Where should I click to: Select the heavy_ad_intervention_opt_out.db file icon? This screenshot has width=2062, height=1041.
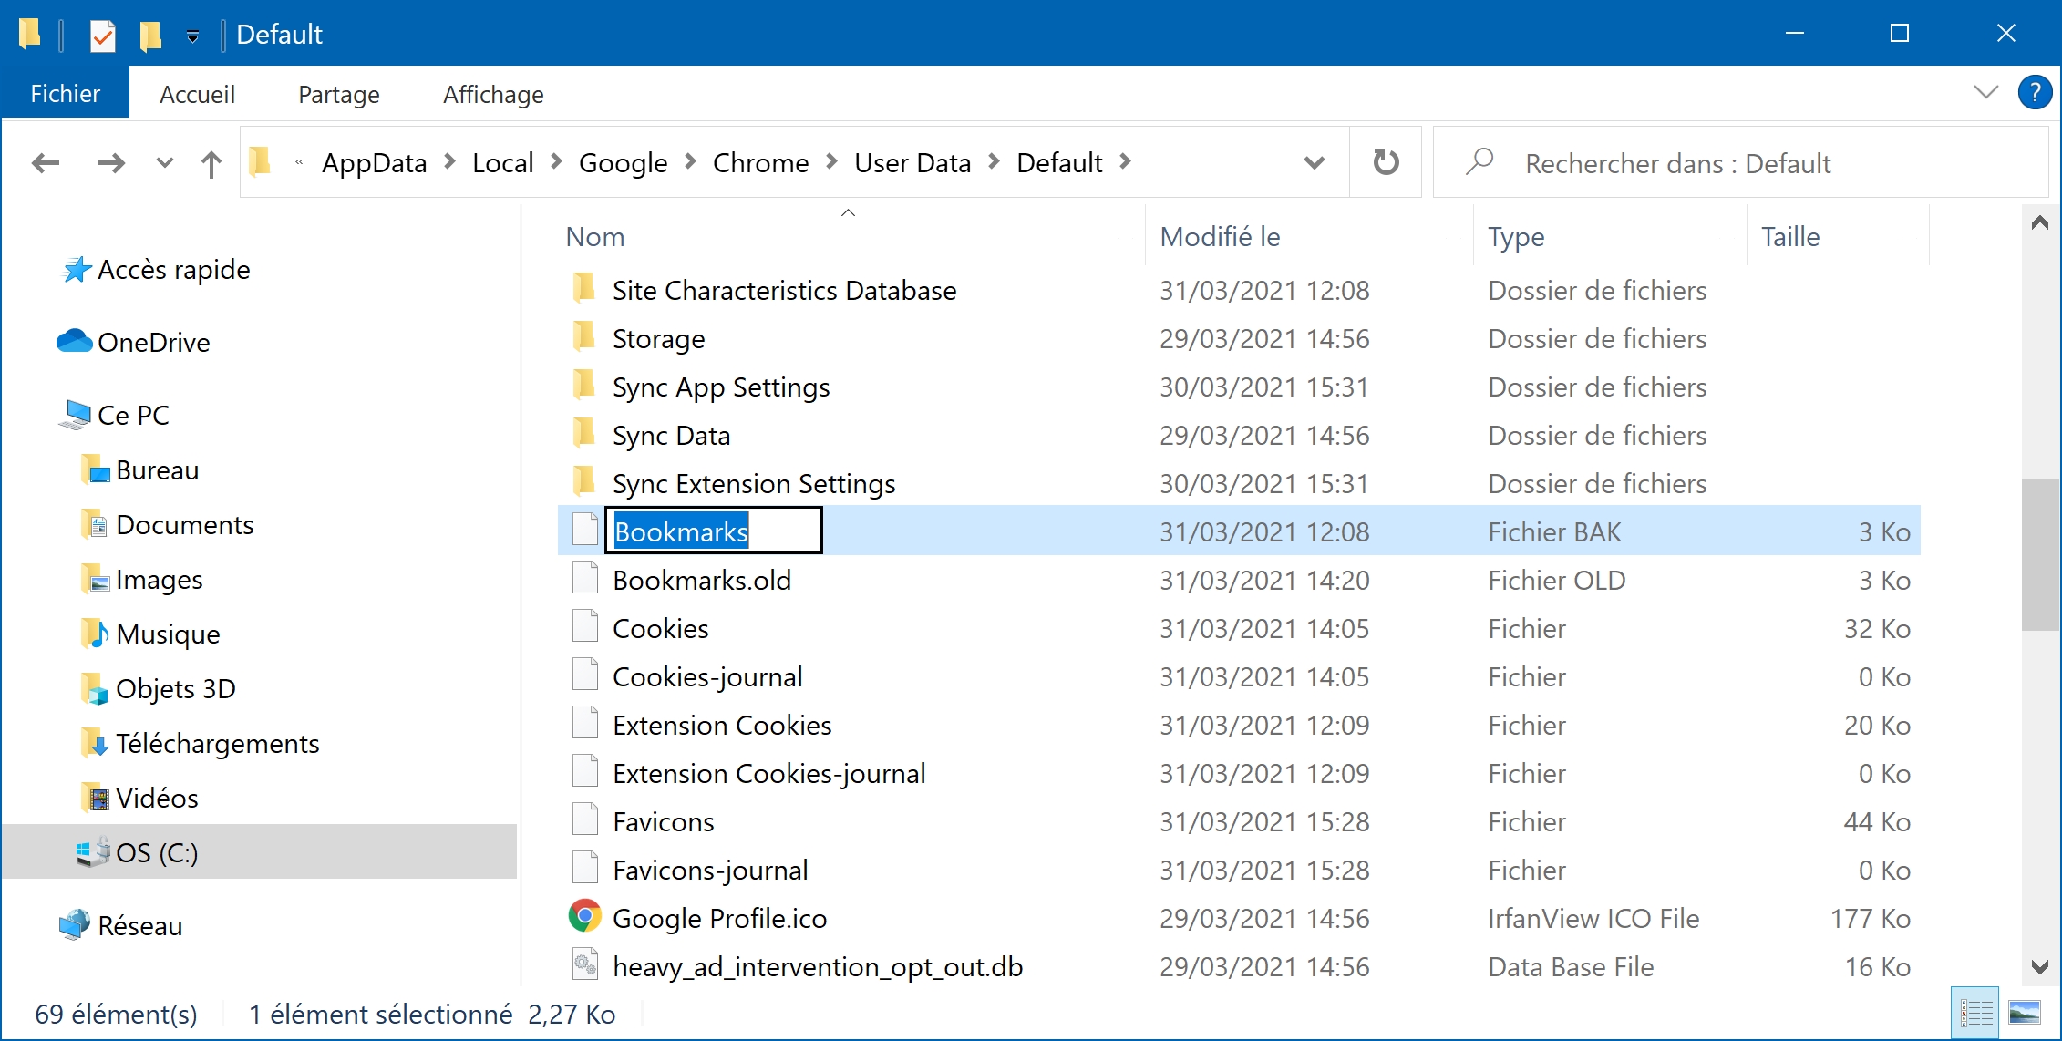point(584,964)
